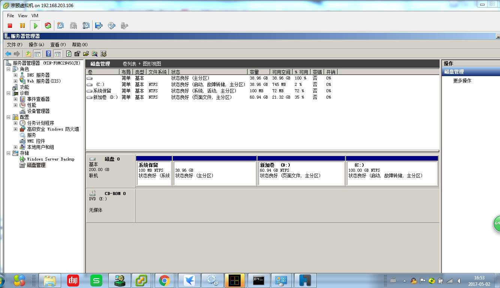Image resolution: width=500 pixels, height=288 pixels.
Task: Click the Windows Start orb
Action: [1, 280]
